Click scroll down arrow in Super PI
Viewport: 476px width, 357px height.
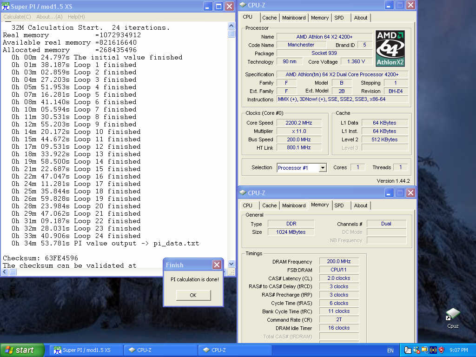[x=231, y=264]
